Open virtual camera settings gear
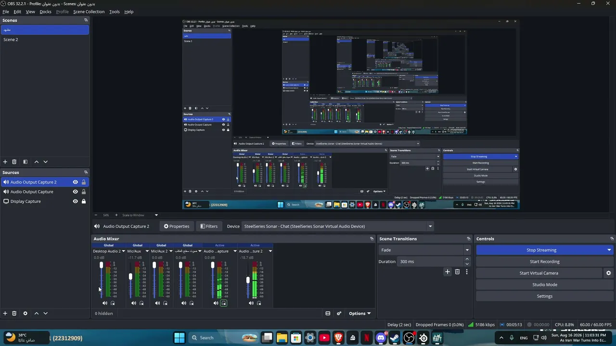Viewport: 616px width, 346px height. pos(608,273)
